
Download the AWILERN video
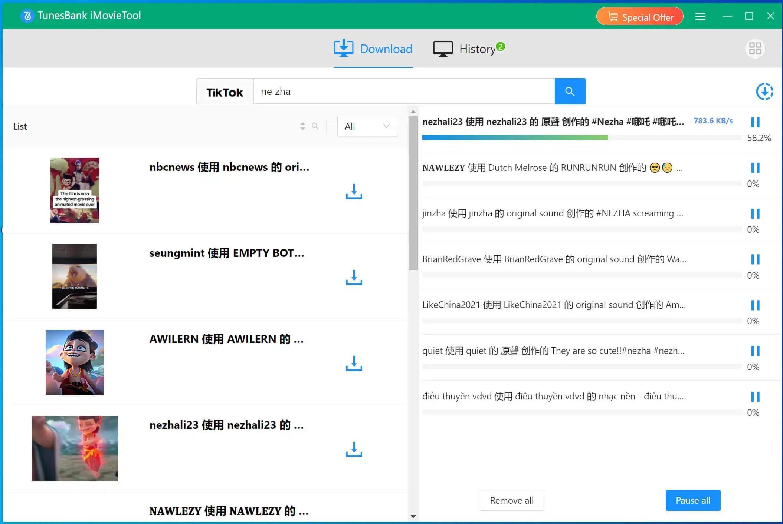[354, 363]
